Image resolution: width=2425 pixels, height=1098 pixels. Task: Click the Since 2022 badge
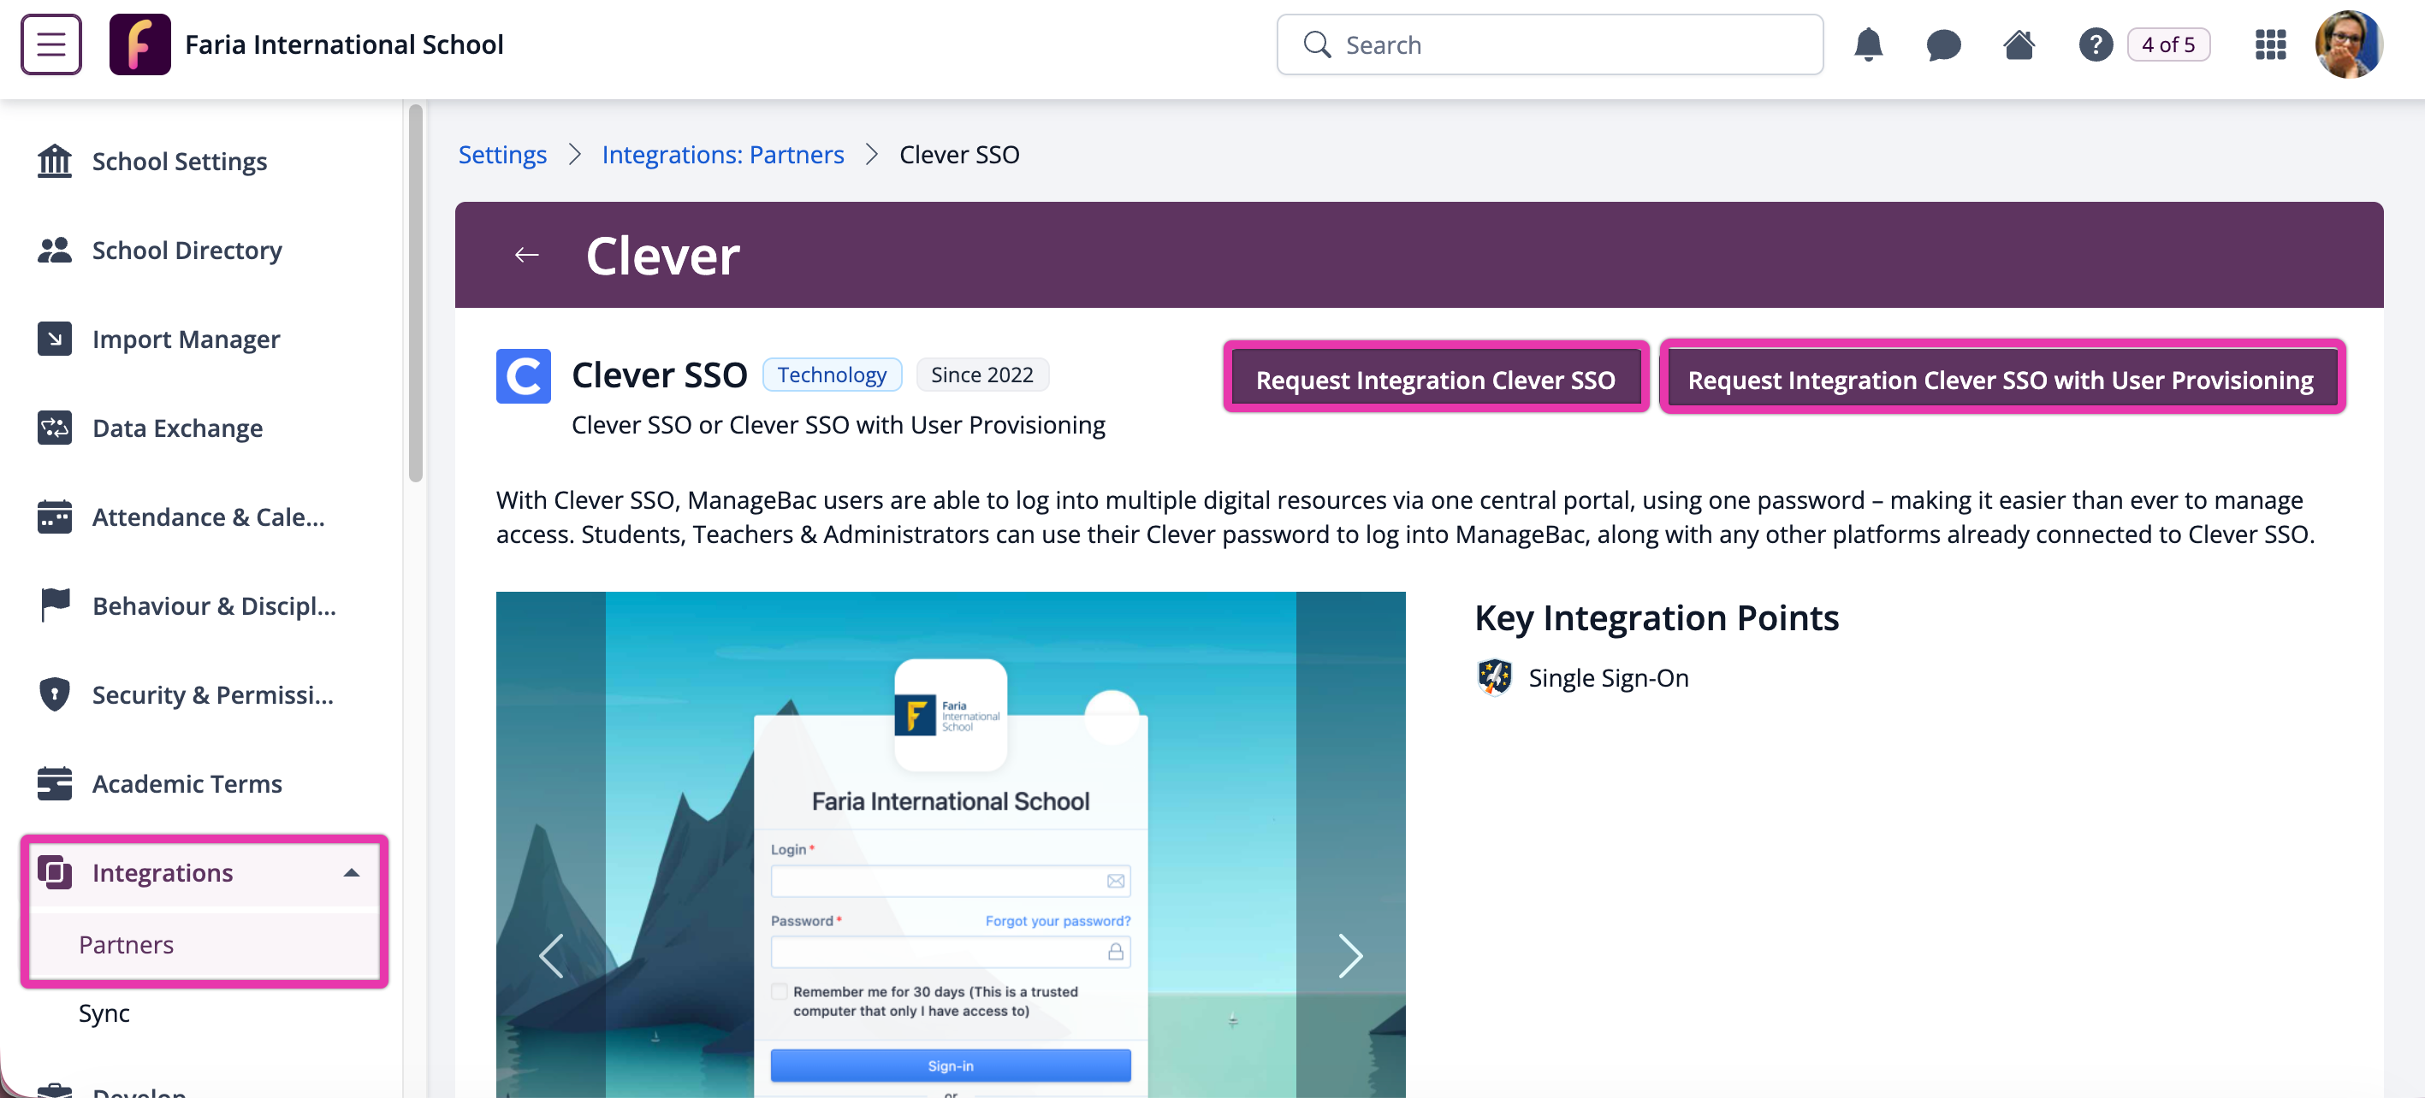click(981, 375)
